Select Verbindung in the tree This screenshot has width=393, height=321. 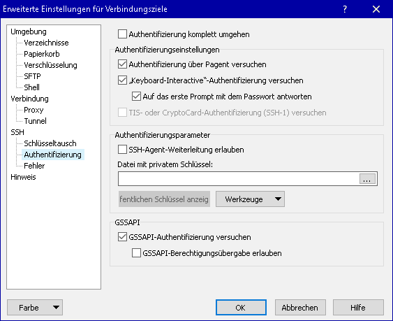(29, 99)
